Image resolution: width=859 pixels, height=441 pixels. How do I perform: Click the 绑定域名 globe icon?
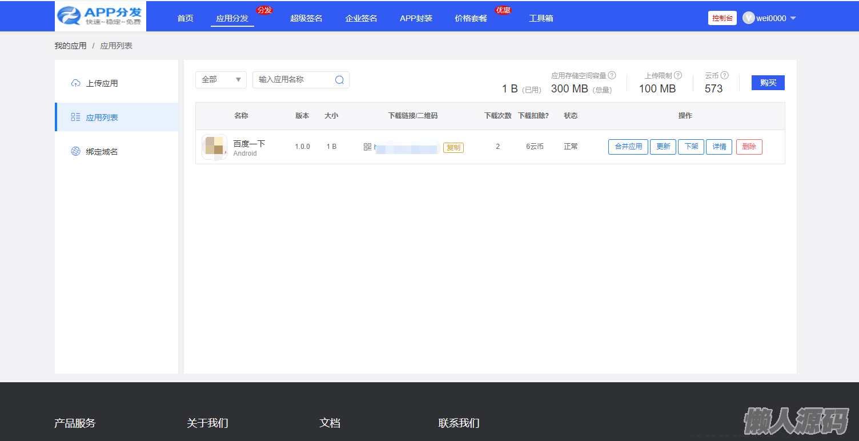[75, 152]
